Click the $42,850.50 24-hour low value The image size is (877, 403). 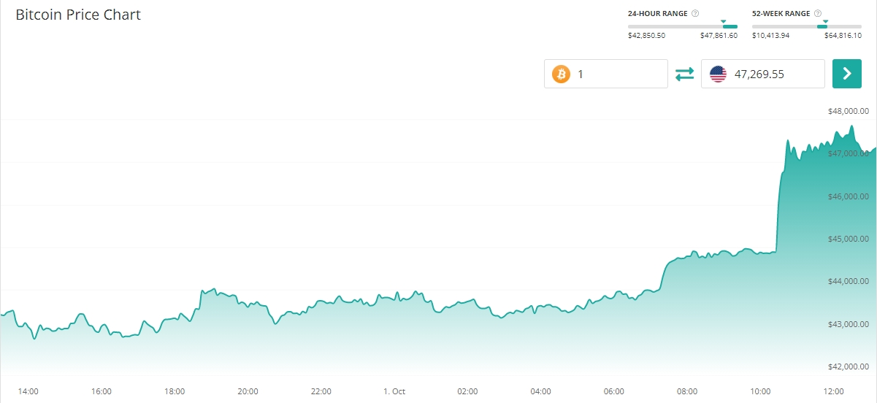pyautogui.click(x=646, y=35)
